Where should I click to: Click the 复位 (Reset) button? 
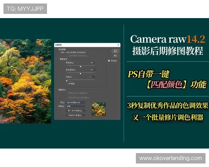(x=115, y=56)
